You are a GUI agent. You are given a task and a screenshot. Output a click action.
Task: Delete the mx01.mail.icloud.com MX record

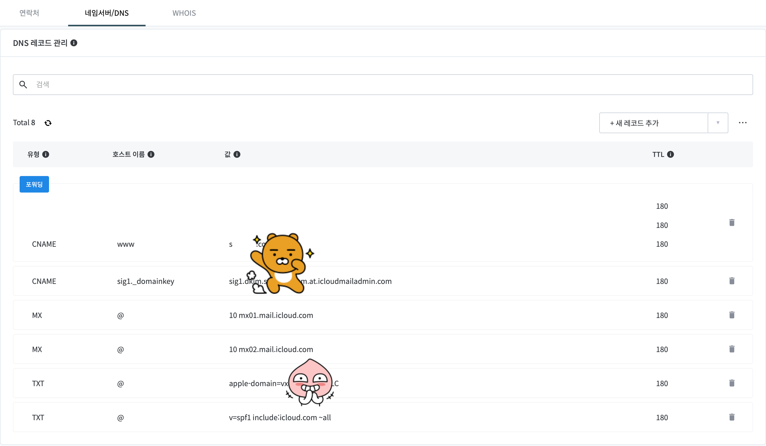732,315
